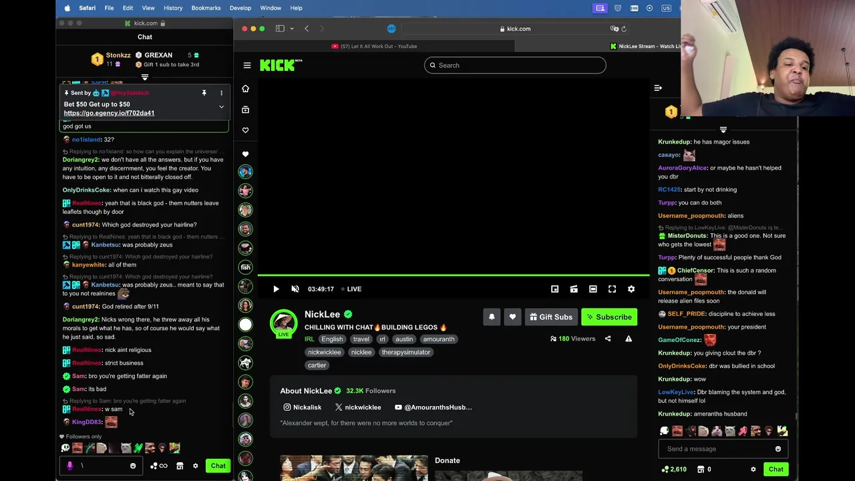Select the therapysimulator tag
855x481 pixels.
[406, 352]
